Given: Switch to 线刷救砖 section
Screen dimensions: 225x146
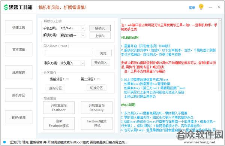Looking at the screenshot, I should pyautogui.click(x=19, y=72).
